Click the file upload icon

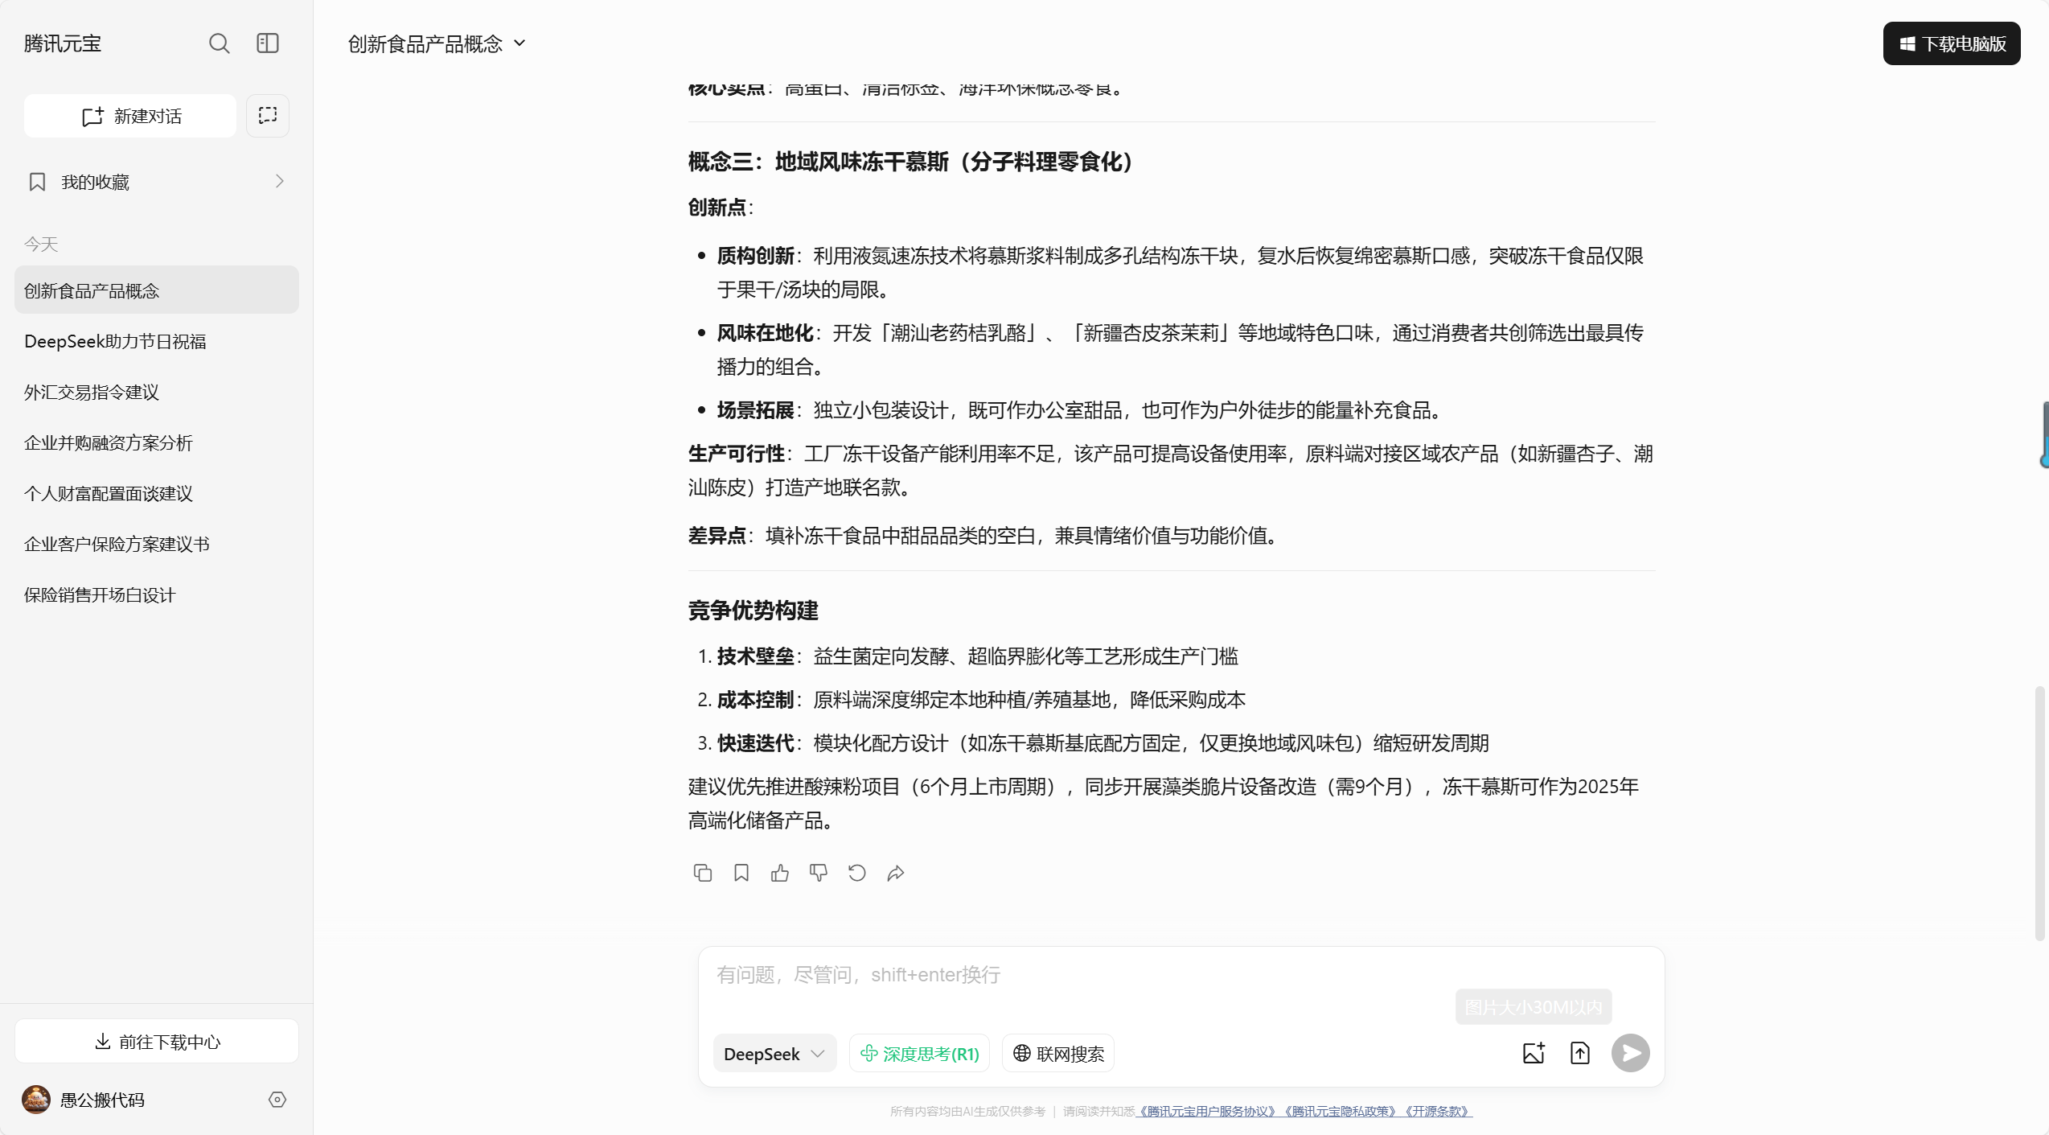(x=1580, y=1053)
